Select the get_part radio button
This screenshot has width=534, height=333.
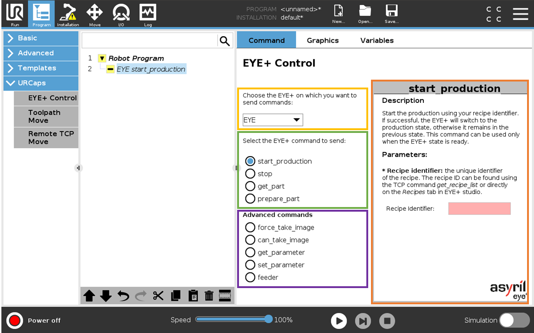pos(250,186)
